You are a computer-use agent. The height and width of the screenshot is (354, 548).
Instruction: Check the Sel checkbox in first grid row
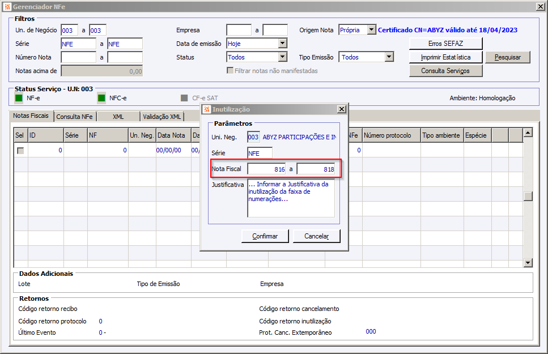(x=20, y=151)
